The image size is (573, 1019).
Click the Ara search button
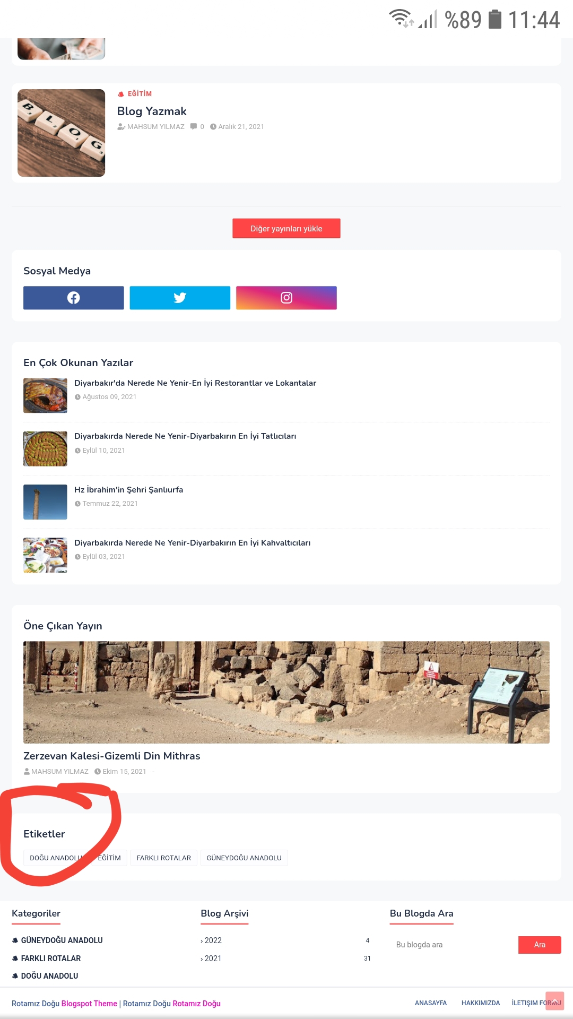[540, 945]
